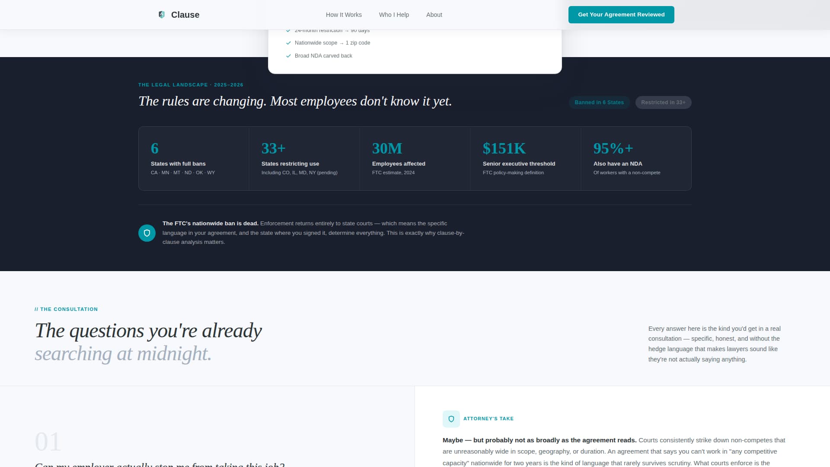This screenshot has height=467, width=830.
Task: Click the "THE CONSULTATION" section label
Action: pyautogui.click(x=66, y=309)
